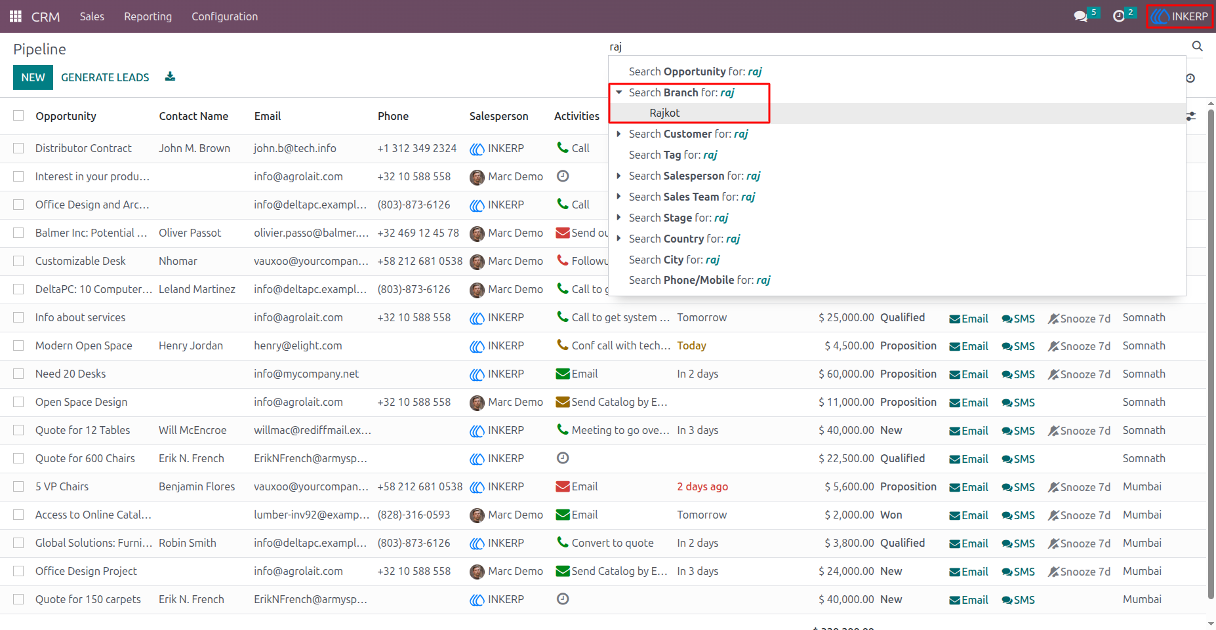Expand Search Stage for raj arrow
This screenshot has width=1216, height=630.
click(x=618, y=218)
